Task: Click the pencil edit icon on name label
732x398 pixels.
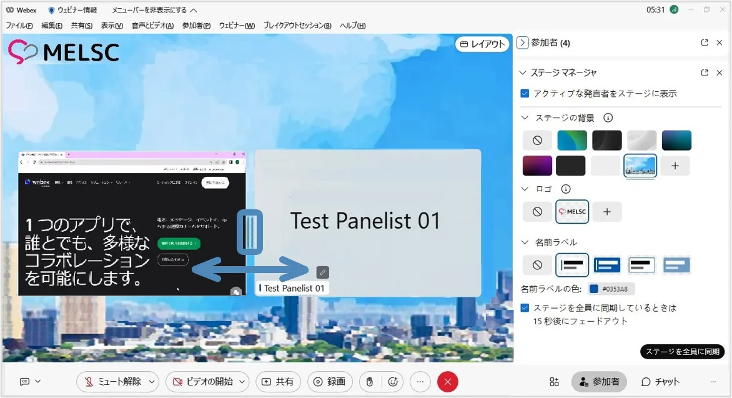Action: (x=322, y=272)
